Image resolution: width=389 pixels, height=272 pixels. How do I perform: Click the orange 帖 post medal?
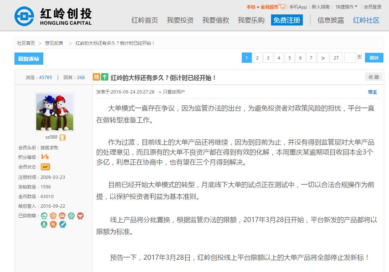pos(53,224)
